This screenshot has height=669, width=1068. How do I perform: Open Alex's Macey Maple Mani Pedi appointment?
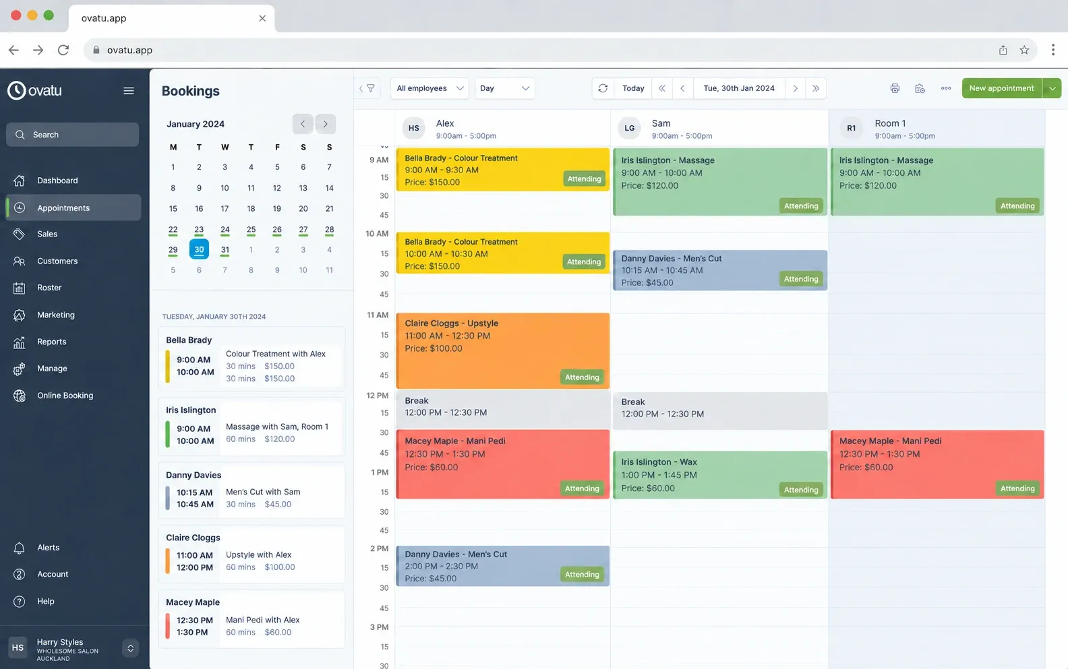[502, 465]
